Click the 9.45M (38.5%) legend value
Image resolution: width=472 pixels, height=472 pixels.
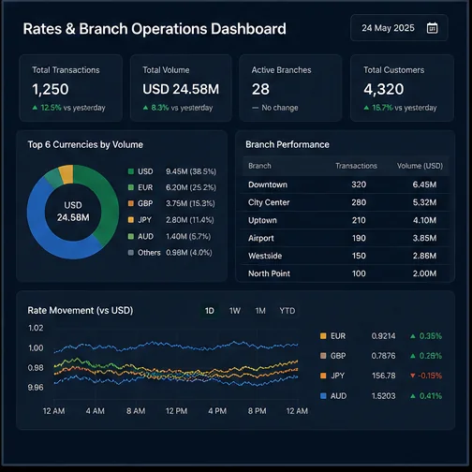[191, 171]
